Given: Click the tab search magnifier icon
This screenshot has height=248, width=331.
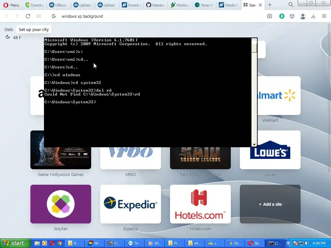Looking at the screenshot, I should [291, 5].
